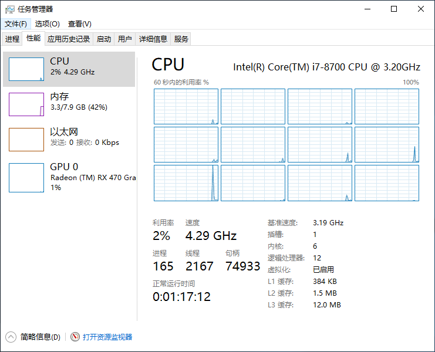Select the CPU mini graph thumbnail
Image resolution: width=435 pixels, height=352 pixels.
point(26,69)
